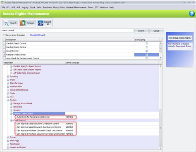Select Can Approve Purchase Document Overdue Limit Control

[x=41, y=134]
